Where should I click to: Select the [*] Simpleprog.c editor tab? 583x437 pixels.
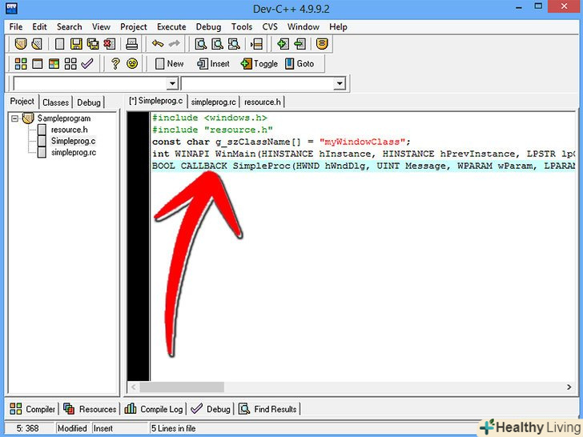click(x=156, y=101)
